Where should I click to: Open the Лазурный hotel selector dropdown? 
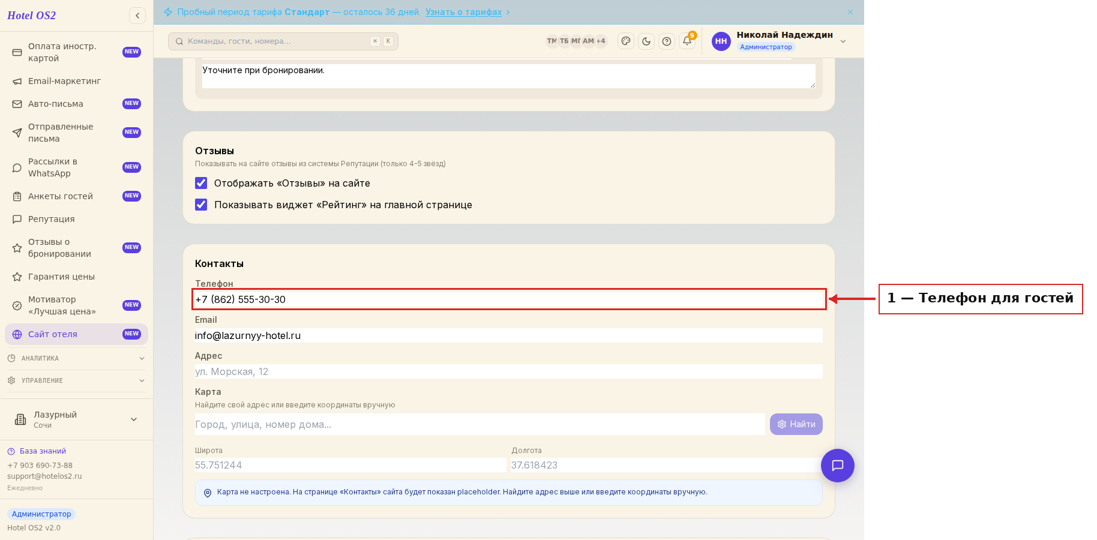point(76,419)
